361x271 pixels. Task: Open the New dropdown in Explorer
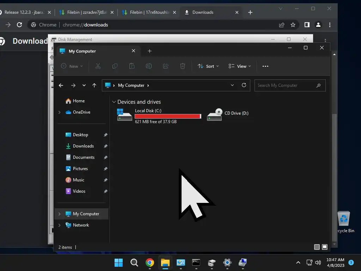click(x=72, y=66)
